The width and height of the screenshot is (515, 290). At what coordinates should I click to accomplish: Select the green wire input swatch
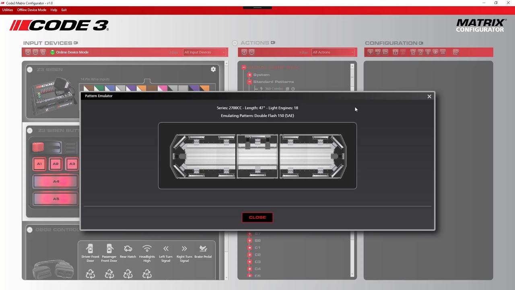(x=99, y=88)
